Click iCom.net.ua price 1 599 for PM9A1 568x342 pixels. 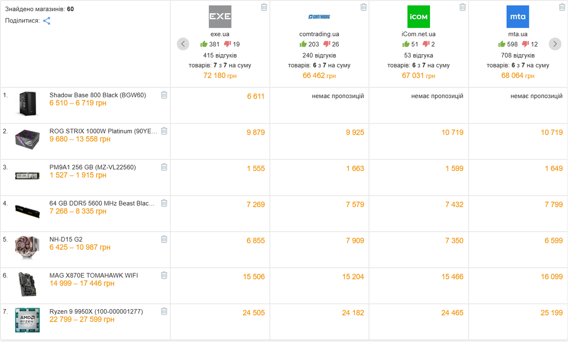[x=454, y=168]
